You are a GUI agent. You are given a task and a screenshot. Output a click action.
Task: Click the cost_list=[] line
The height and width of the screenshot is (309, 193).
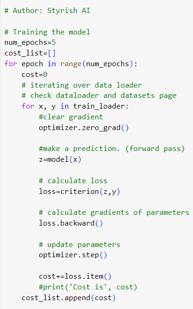[x=30, y=53]
